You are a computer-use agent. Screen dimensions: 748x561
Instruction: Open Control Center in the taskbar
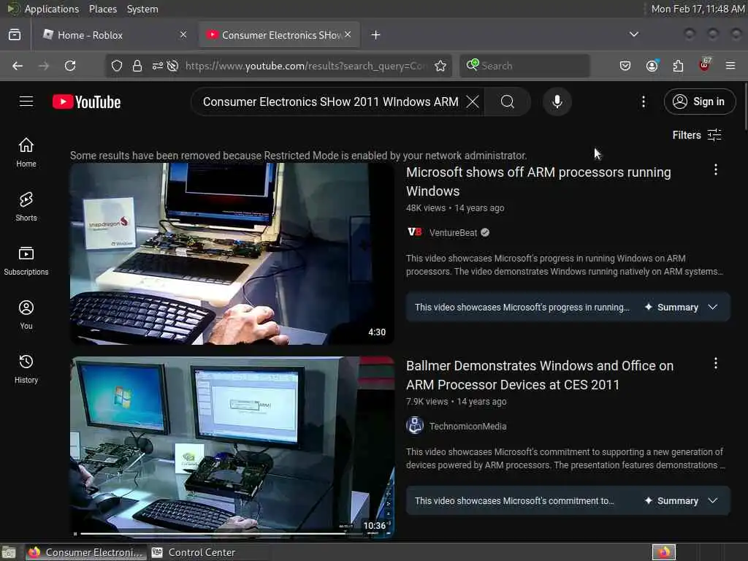193,552
